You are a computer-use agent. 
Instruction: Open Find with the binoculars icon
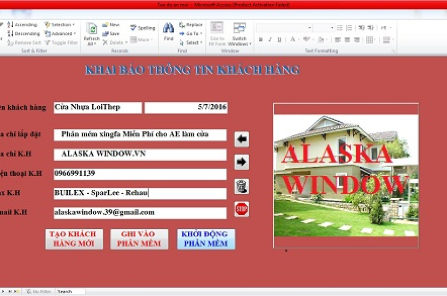pyautogui.click(x=168, y=31)
